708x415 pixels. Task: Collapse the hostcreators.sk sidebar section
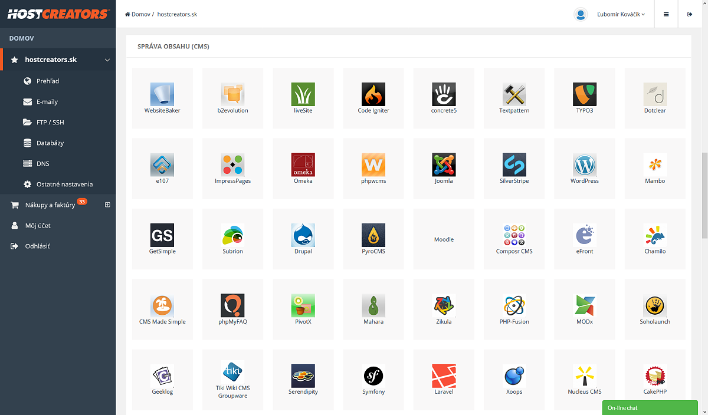107,60
